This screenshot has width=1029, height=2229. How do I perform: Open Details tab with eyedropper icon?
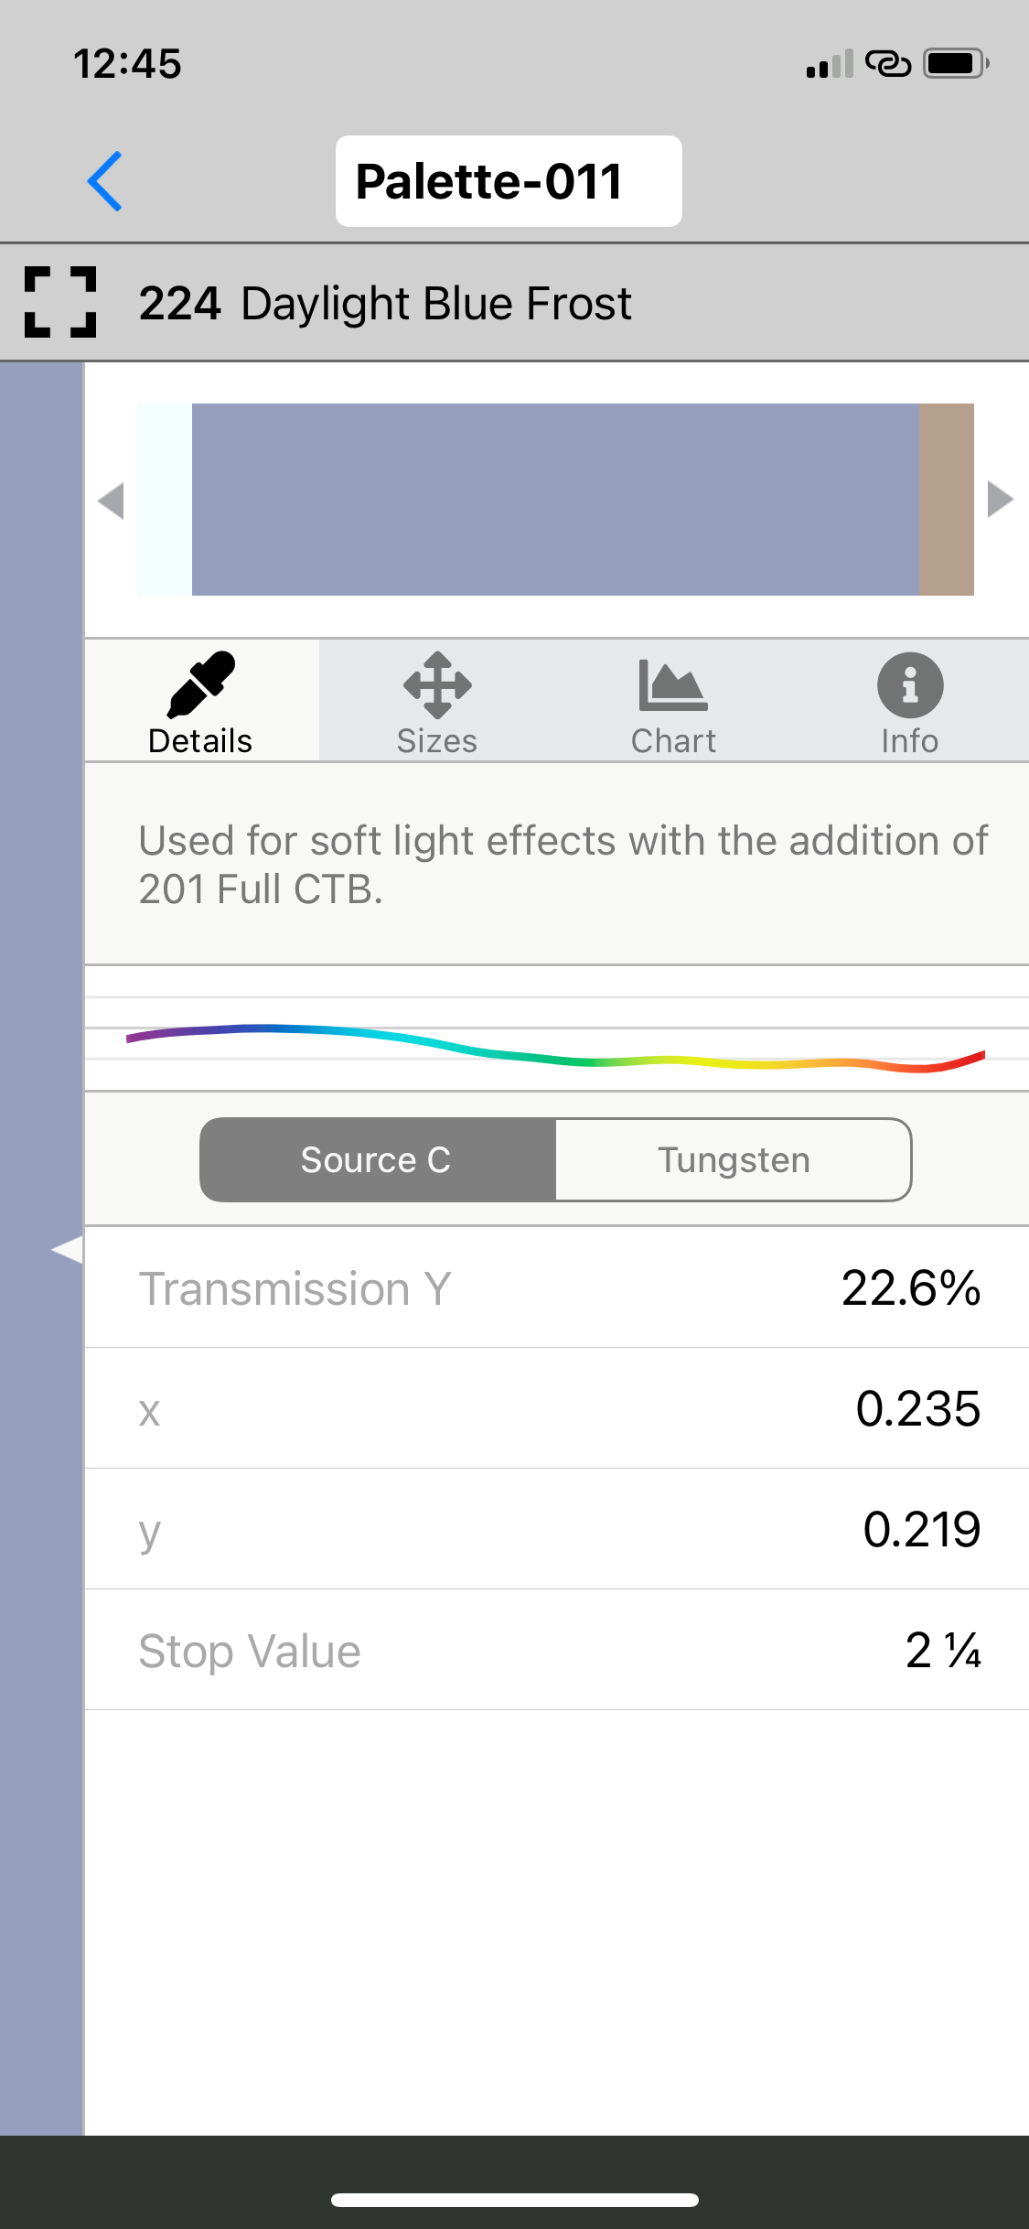pos(201,702)
